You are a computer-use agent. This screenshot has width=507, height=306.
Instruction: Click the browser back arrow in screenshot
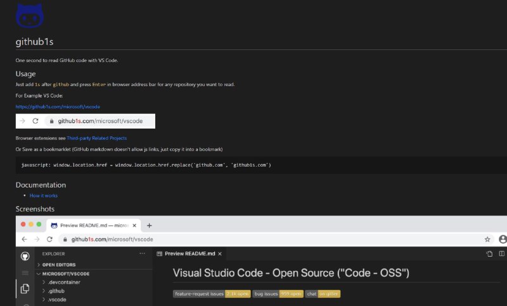pyautogui.click(x=25, y=239)
